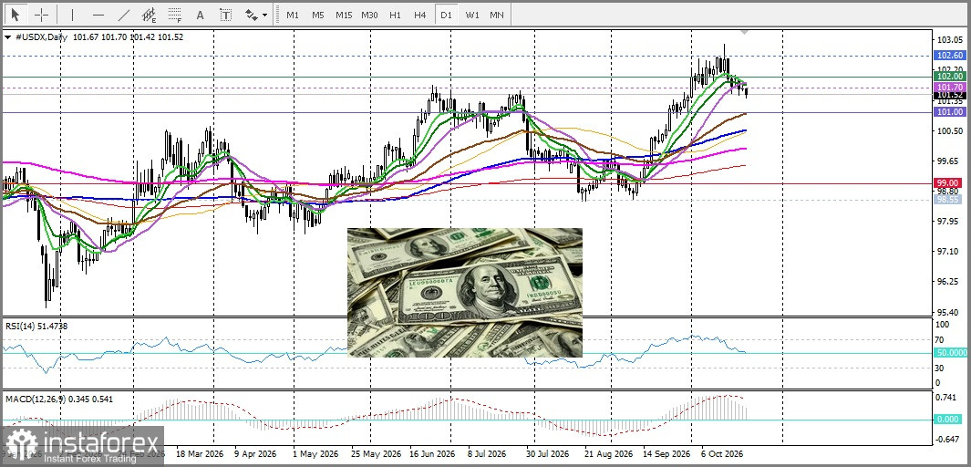Switch chart to W1 timeframe
971x467 pixels.
pyautogui.click(x=472, y=15)
